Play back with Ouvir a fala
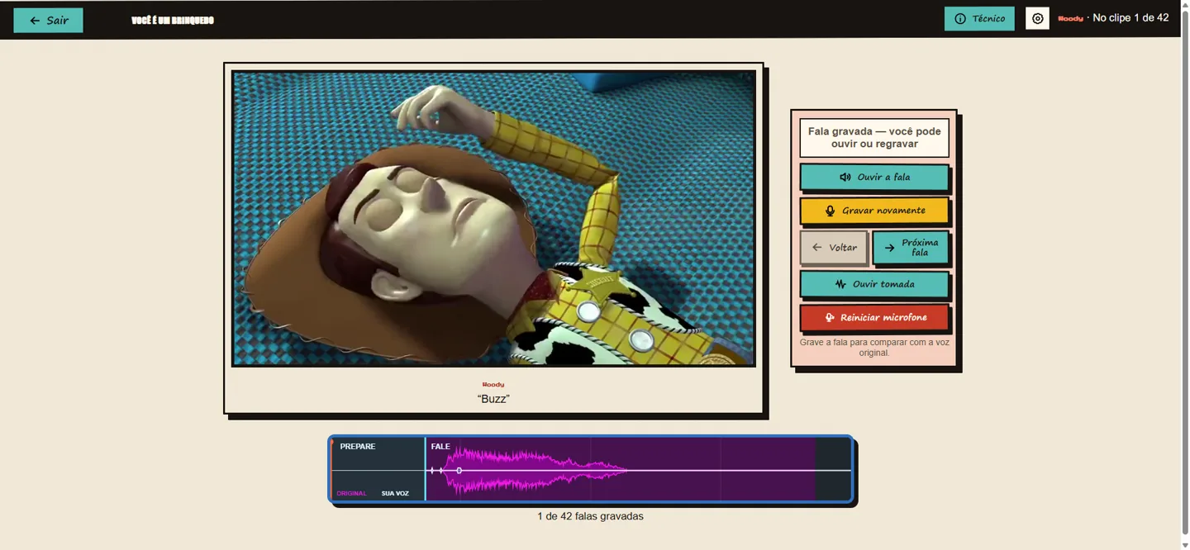The image size is (1190, 550). (x=874, y=177)
